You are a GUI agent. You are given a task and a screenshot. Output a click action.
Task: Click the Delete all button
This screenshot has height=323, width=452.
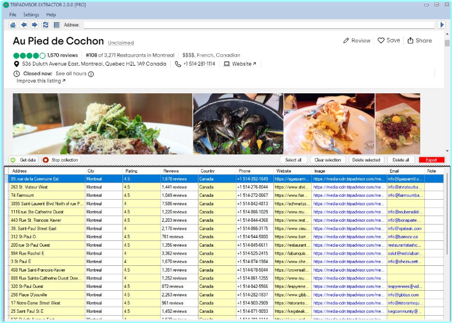401,160
